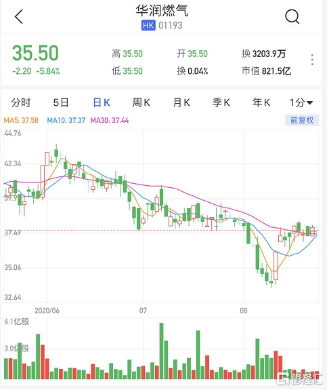The width and height of the screenshot is (327, 390).
Task: Open the search magnifier icon
Action: click(x=292, y=17)
